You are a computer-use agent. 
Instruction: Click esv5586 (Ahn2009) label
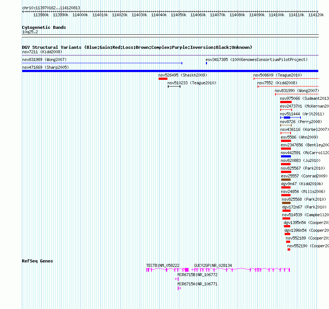click(299, 137)
